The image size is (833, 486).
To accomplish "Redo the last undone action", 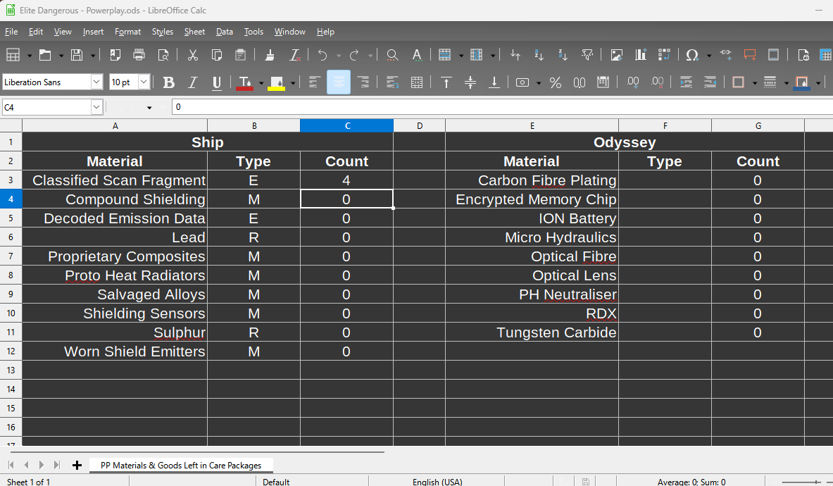I will (x=354, y=55).
